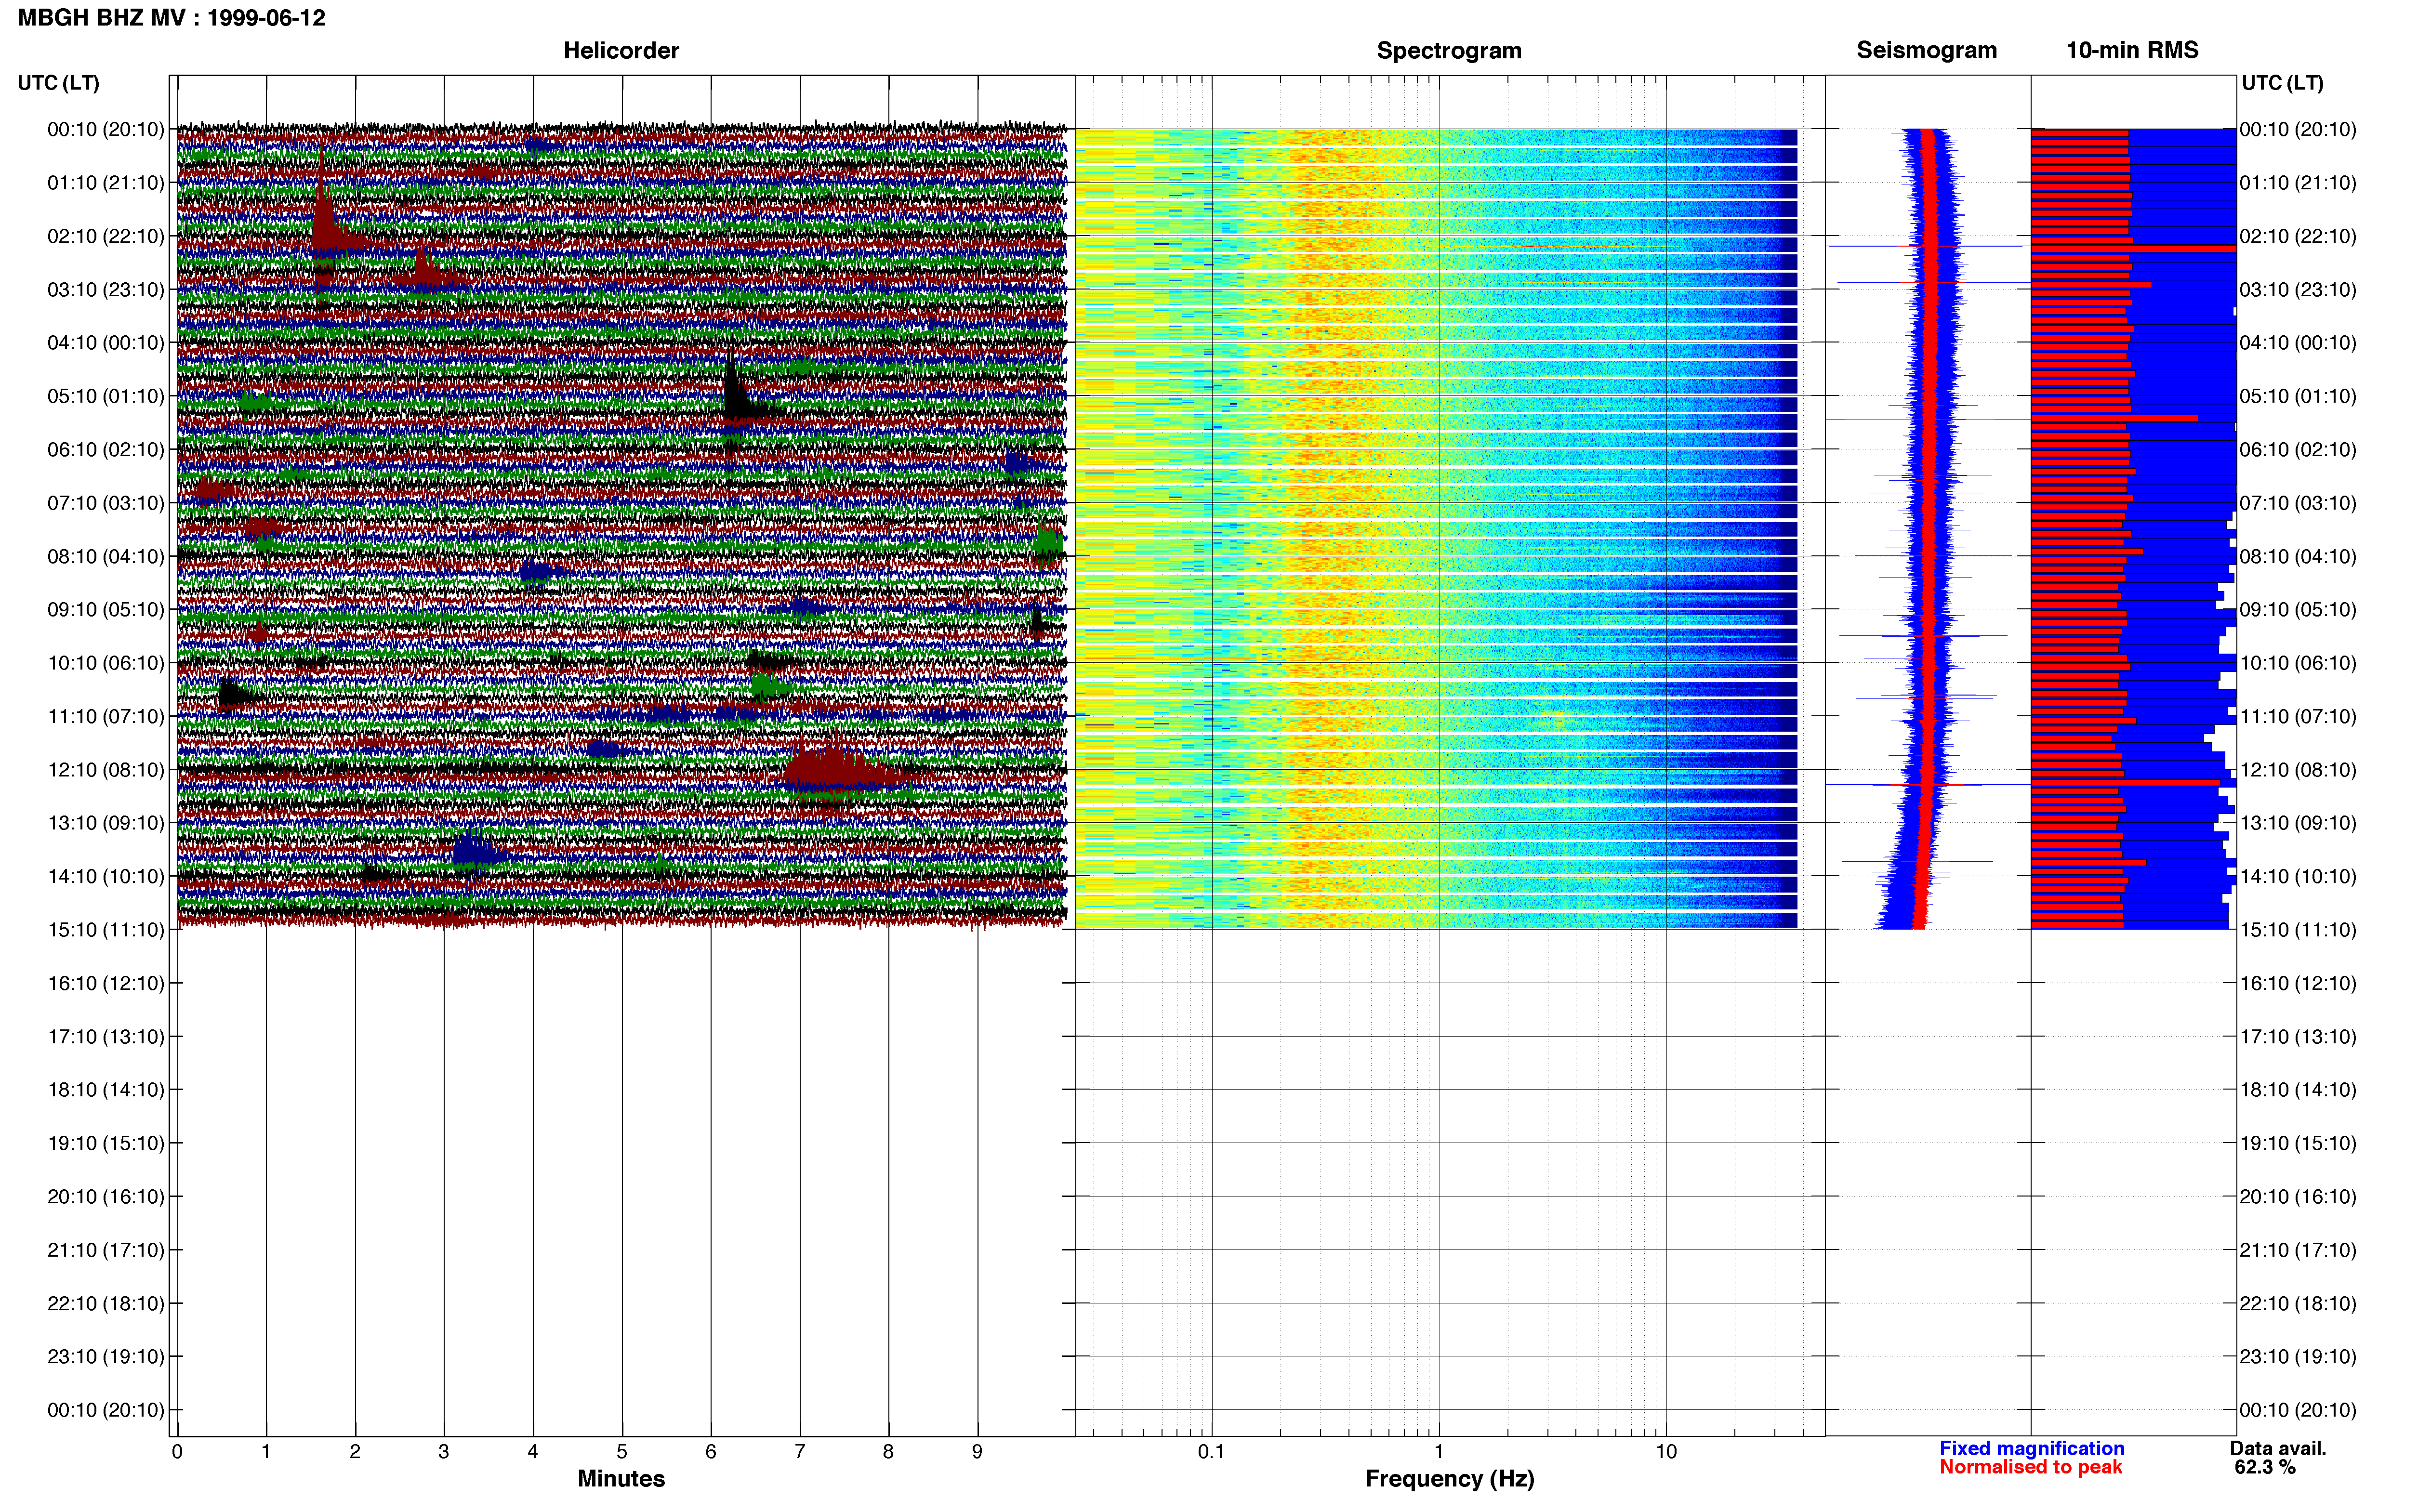Screen dimensions: 2418x1512
Task: Click the left '16:10 (12:10)' time label
Action: (x=106, y=983)
